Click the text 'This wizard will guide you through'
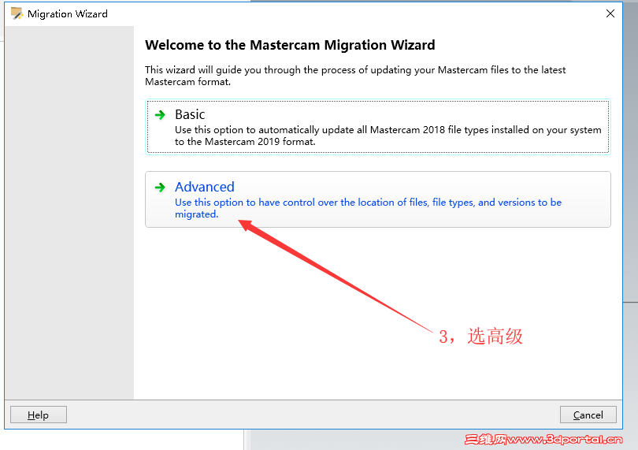The image size is (638, 450). [x=224, y=70]
